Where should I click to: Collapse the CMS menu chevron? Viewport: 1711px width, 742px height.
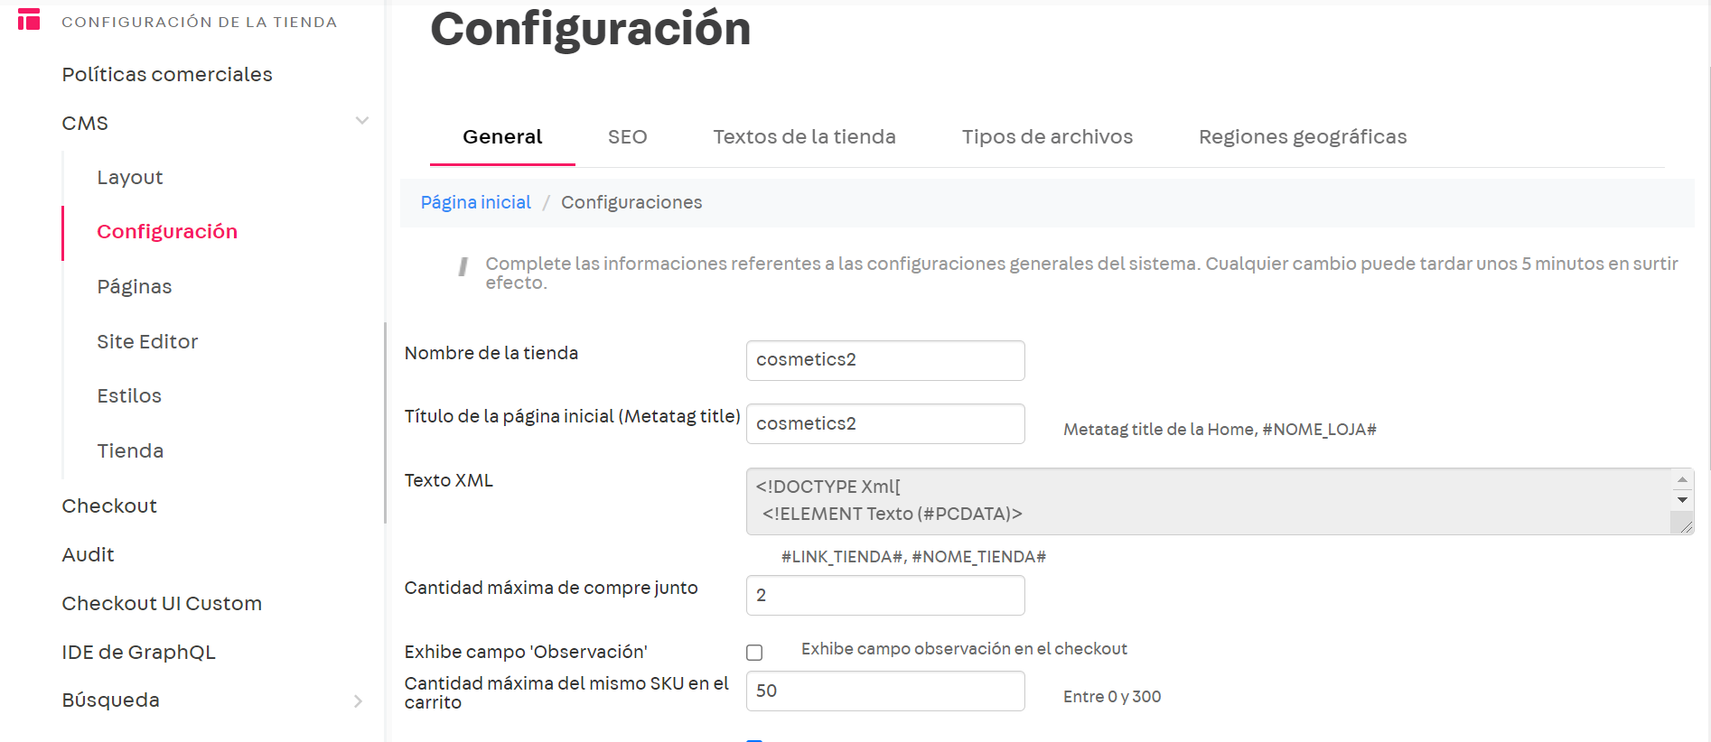pos(361,121)
